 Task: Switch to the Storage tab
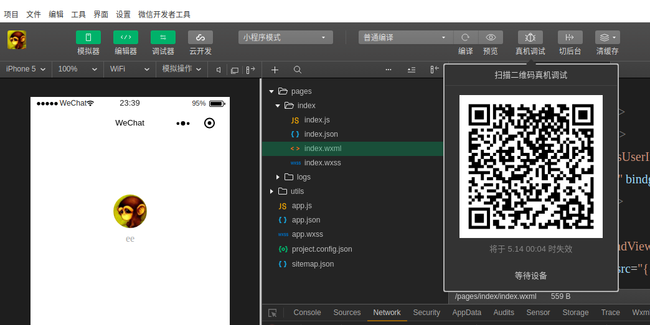575,313
